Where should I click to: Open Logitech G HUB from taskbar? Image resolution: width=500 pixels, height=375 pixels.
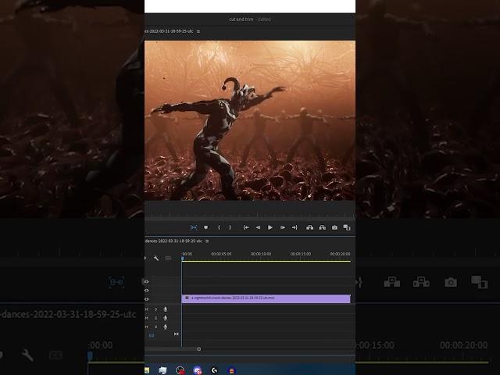pos(214,370)
